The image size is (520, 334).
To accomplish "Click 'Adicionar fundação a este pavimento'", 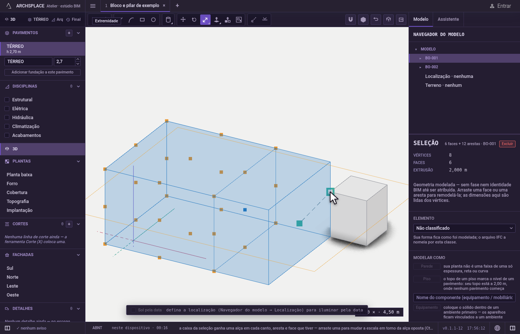I will coord(42,72).
